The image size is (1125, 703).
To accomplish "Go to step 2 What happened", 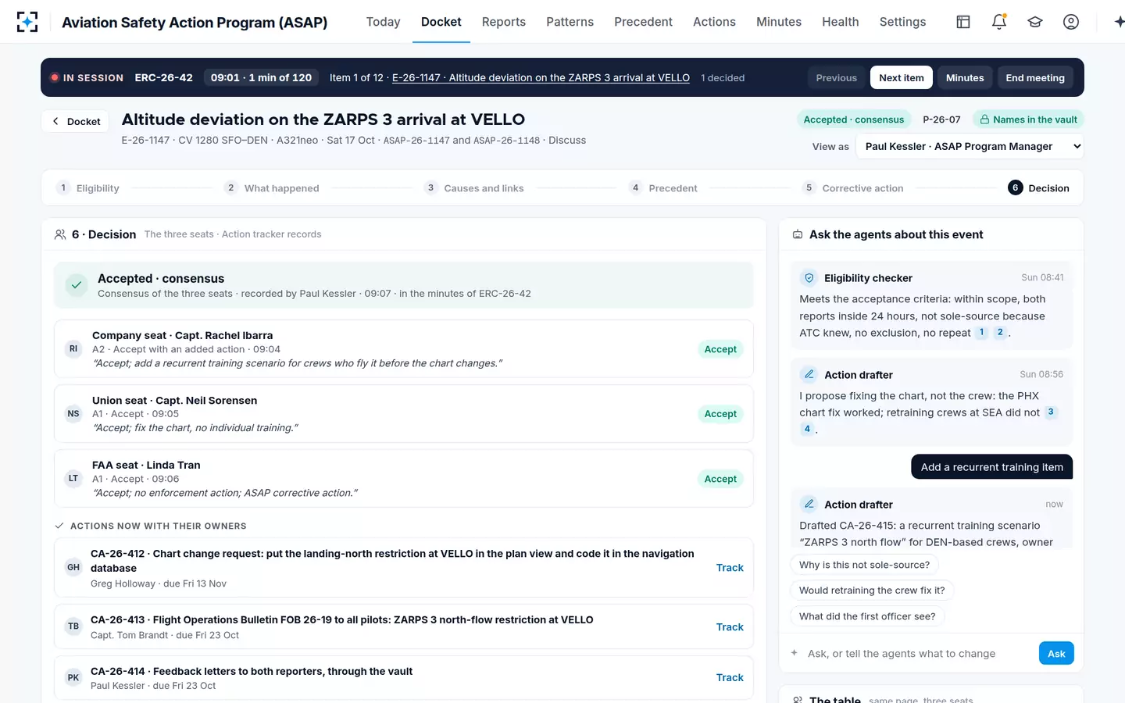I will pyautogui.click(x=271, y=188).
